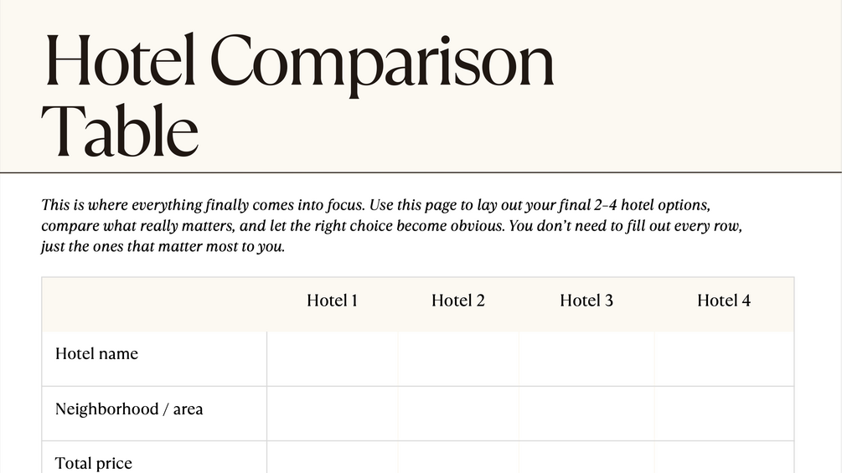The width and height of the screenshot is (842, 473).
Task: Click Hotel name cell under Hotel 3
Action: pyautogui.click(x=587, y=359)
